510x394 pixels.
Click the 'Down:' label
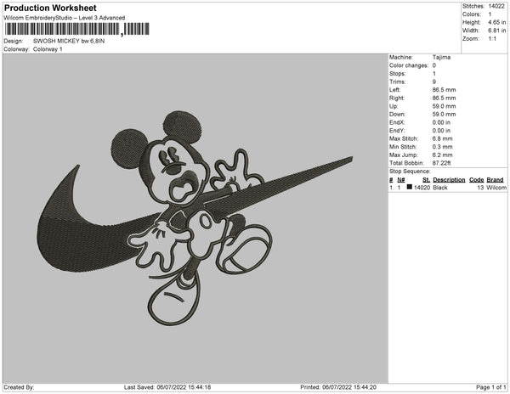coord(397,115)
